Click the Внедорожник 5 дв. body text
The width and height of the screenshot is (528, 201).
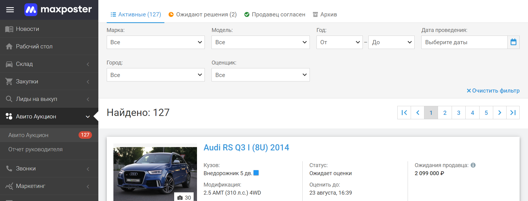coord(228,173)
